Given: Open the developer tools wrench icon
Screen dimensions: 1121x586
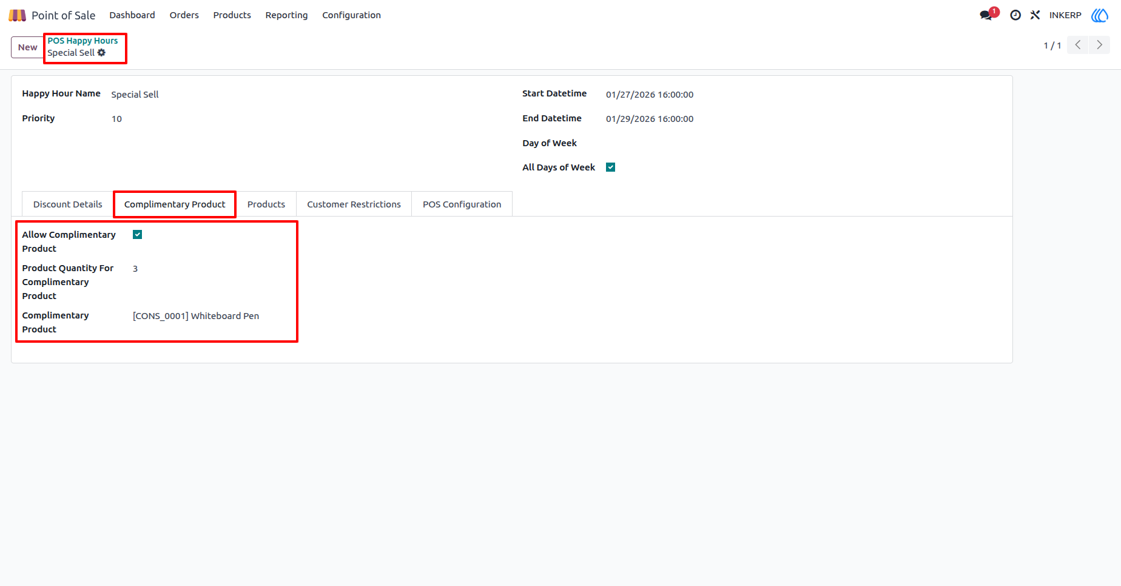Looking at the screenshot, I should 1035,15.
